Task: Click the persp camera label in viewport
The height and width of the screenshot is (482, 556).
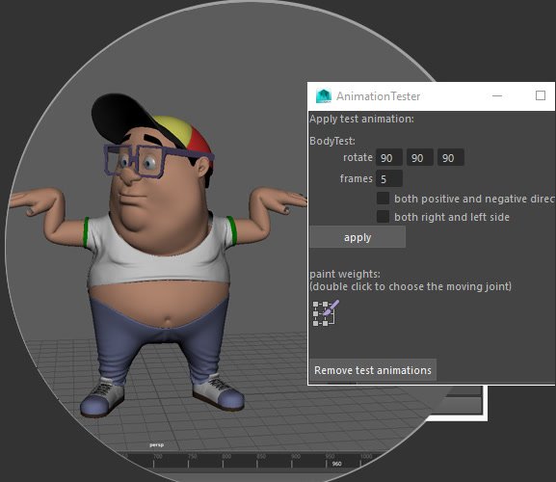Action: (156, 444)
